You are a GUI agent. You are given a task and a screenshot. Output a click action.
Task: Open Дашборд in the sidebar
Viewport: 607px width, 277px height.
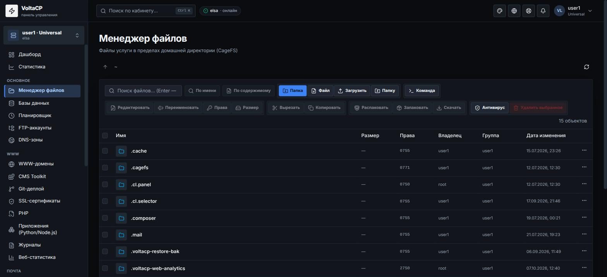[43, 54]
